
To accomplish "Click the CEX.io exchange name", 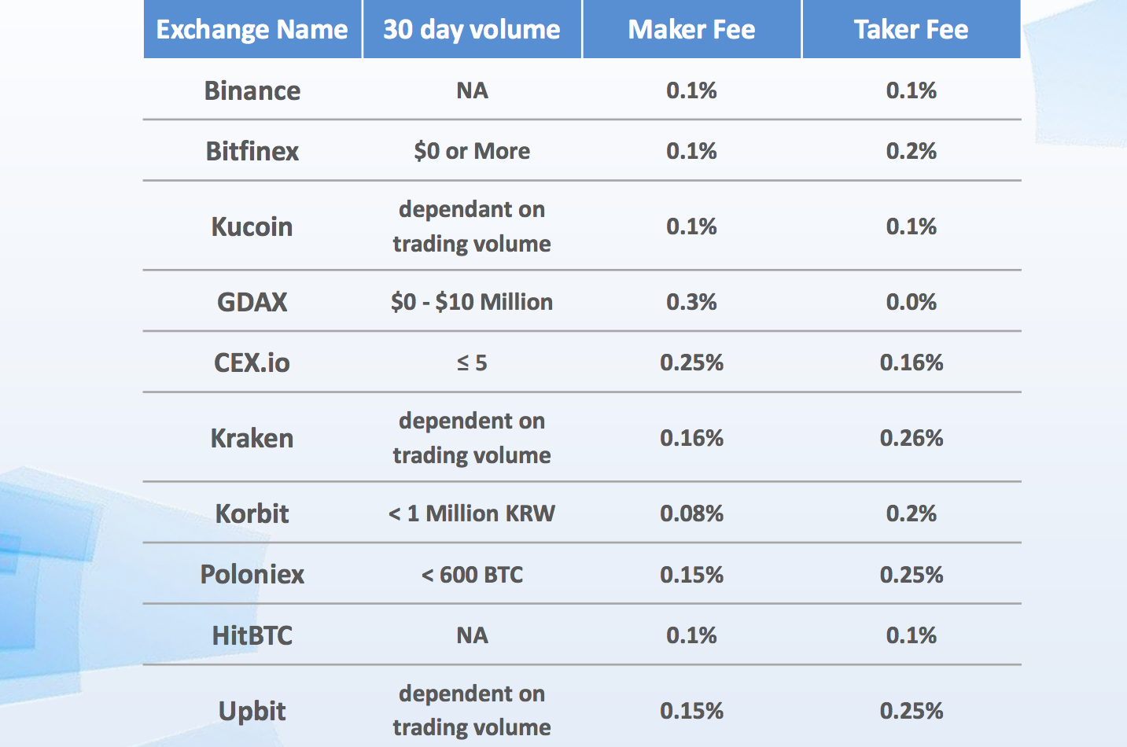I will [252, 362].
